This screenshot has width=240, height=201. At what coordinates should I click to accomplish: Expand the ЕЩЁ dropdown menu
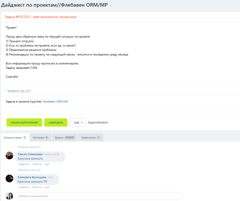click(x=78, y=122)
